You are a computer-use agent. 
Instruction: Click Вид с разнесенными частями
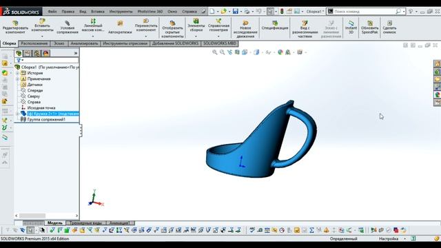[305, 29]
